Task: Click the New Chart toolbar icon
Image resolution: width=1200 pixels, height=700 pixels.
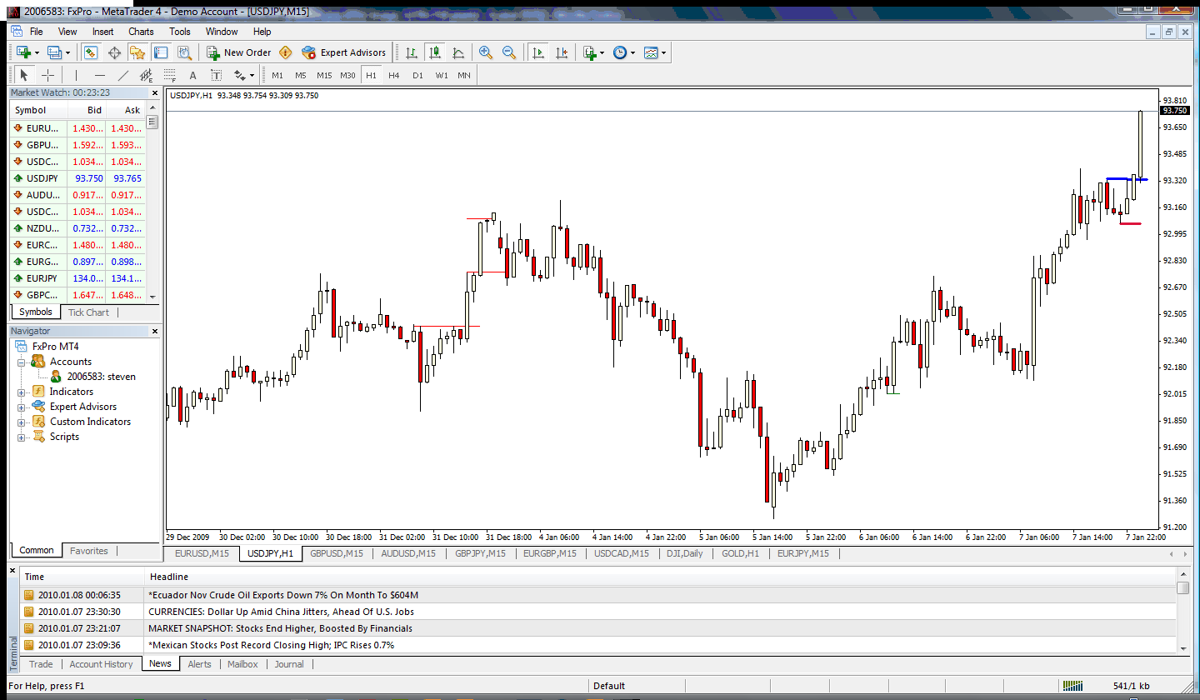Action: pyautogui.click(x=22, y=52)
